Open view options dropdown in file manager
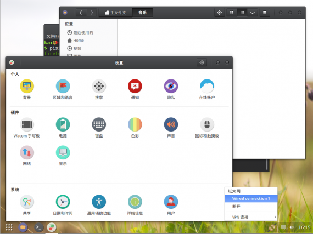The width and height of the screenshot is (313, 234). point(252,13)
